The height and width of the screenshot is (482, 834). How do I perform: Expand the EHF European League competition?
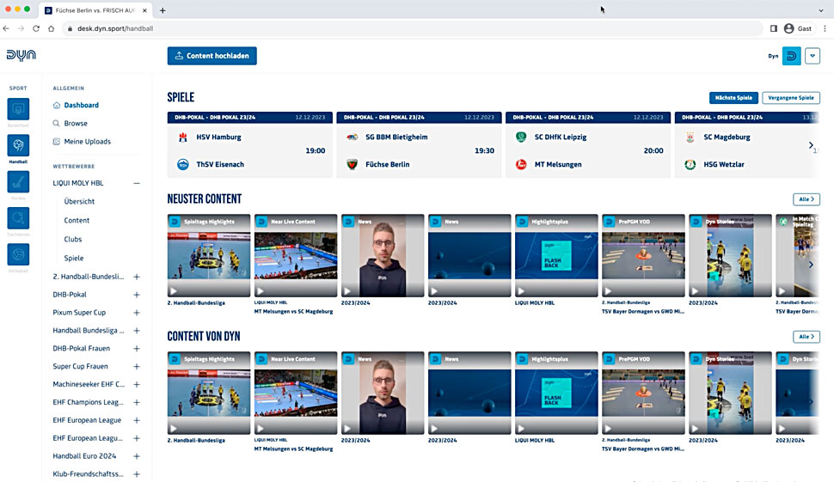click(x=137, y=420)
